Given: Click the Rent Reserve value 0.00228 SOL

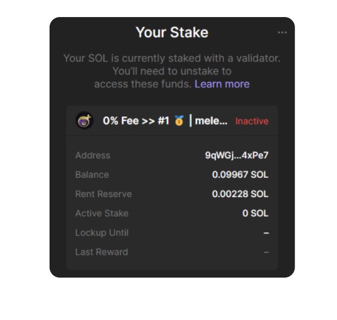Looking at the screenshot, I should point(240,194).
